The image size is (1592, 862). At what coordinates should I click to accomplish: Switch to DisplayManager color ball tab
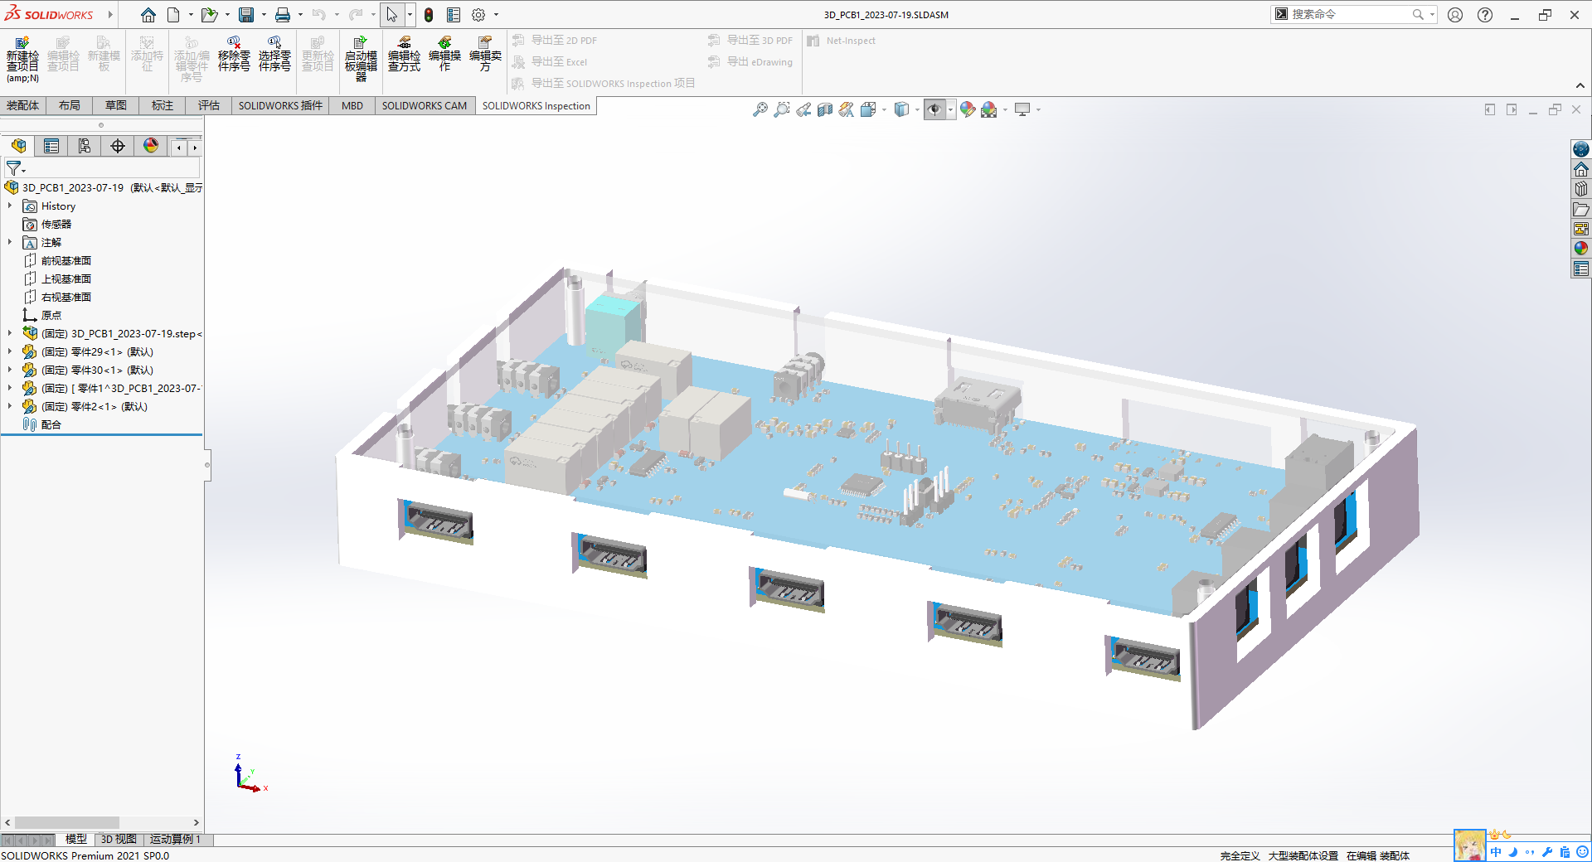click(151, 146)
